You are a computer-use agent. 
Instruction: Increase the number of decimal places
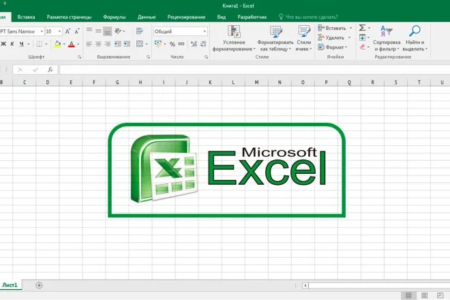point(194,44)
